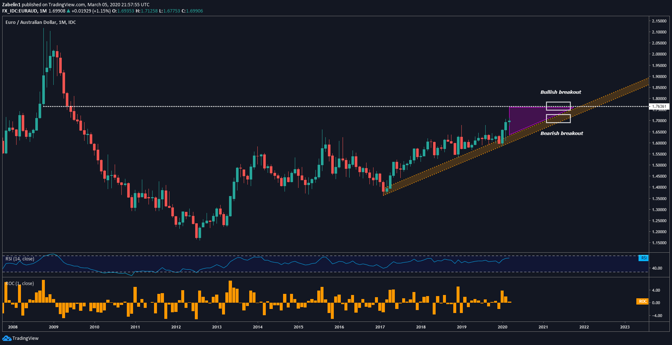The width and height of the screenshot is (672, 345).
Task: Click the RSI 40.00 scale value
Action: click(x=657, y=268)
